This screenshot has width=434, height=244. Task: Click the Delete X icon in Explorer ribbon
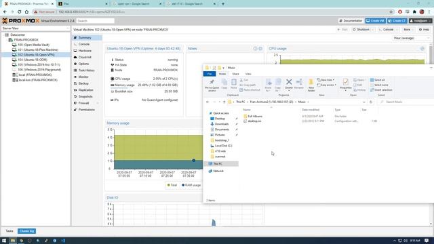(x=289, y=82)
